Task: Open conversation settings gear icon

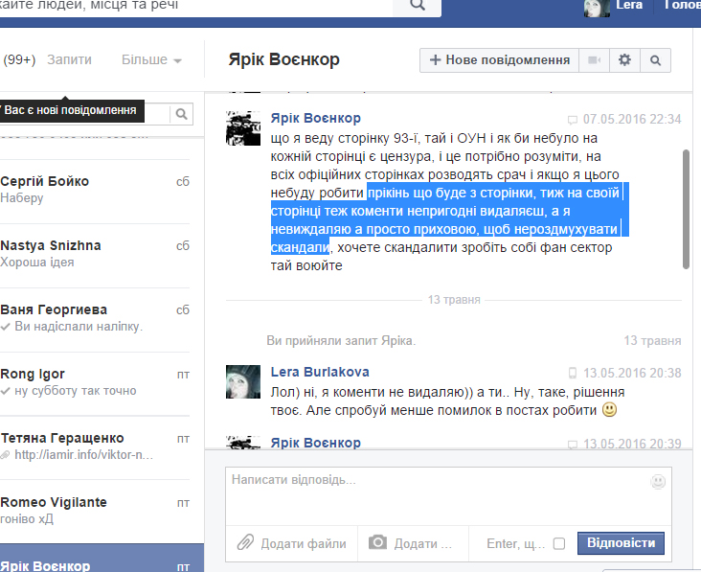Action: [624, 60]
